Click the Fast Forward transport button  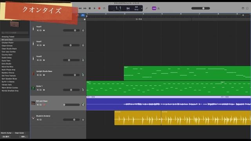(x=85, y=8)
